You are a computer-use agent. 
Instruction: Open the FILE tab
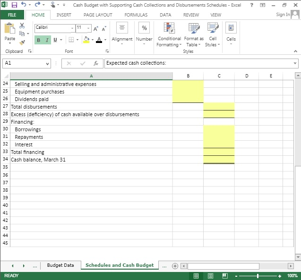(x=12, y=15)
